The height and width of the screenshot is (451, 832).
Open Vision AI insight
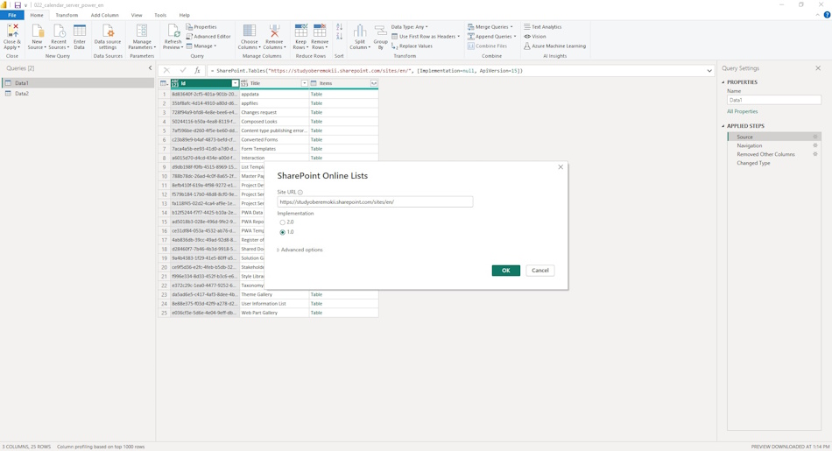coord(535,37)
